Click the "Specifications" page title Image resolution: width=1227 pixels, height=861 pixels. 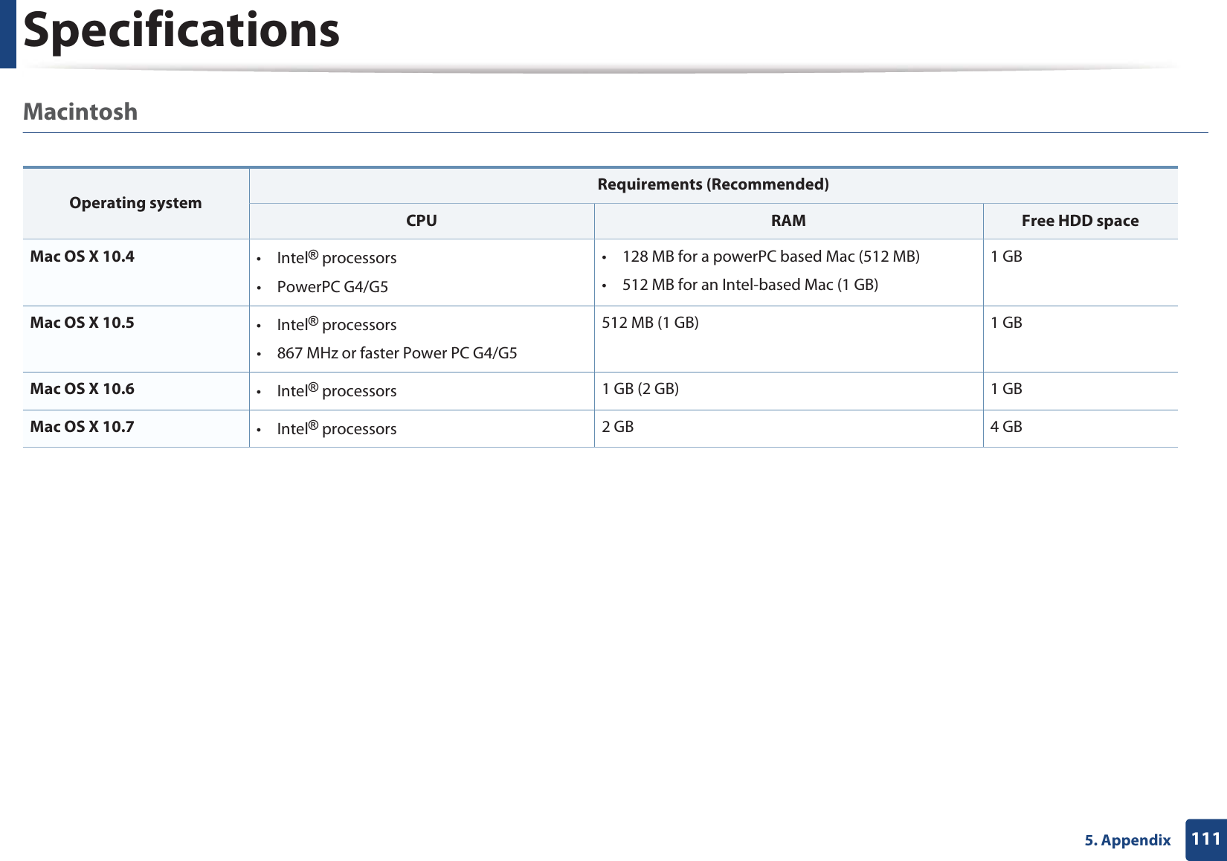pyautogui.click(x=181, y=30)
